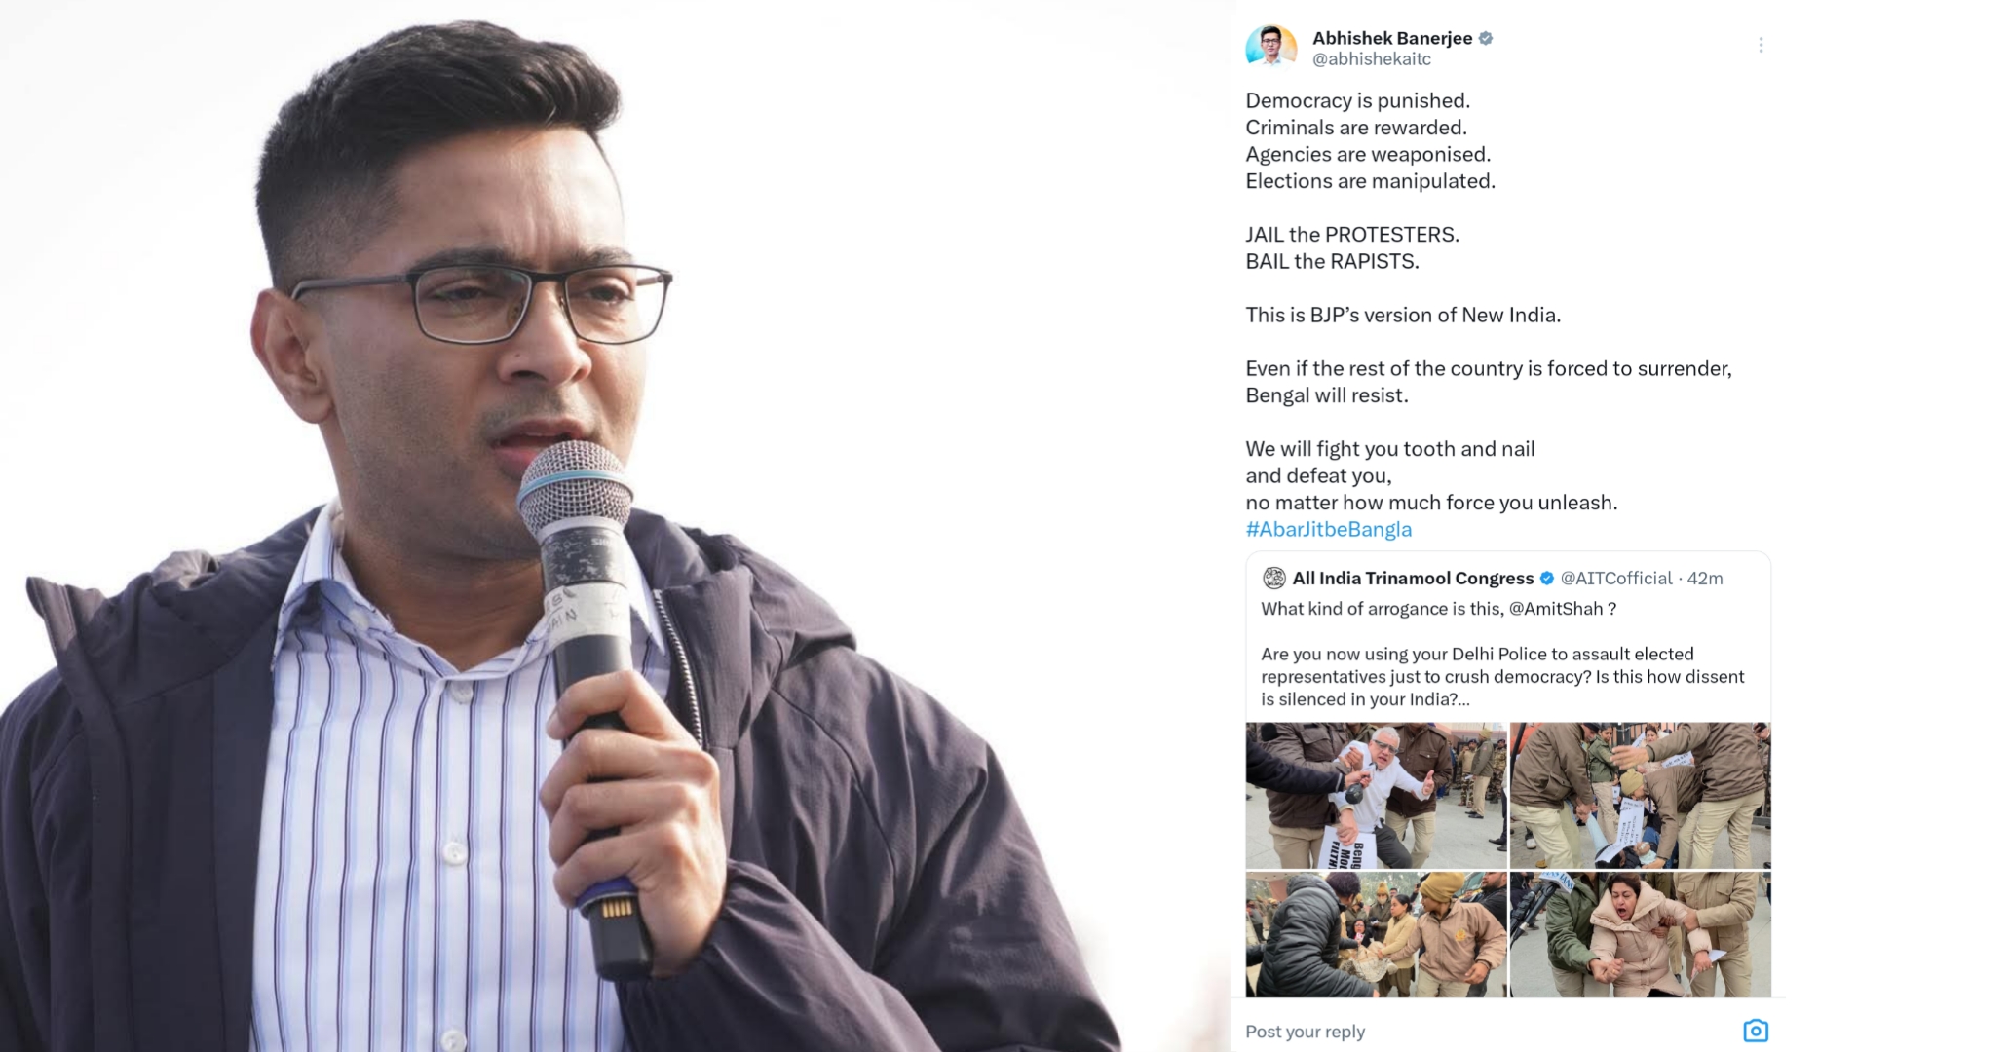Open the camera icon in reply bar
This screenshot has height=1052, width=2008.
point(1756,1031)
